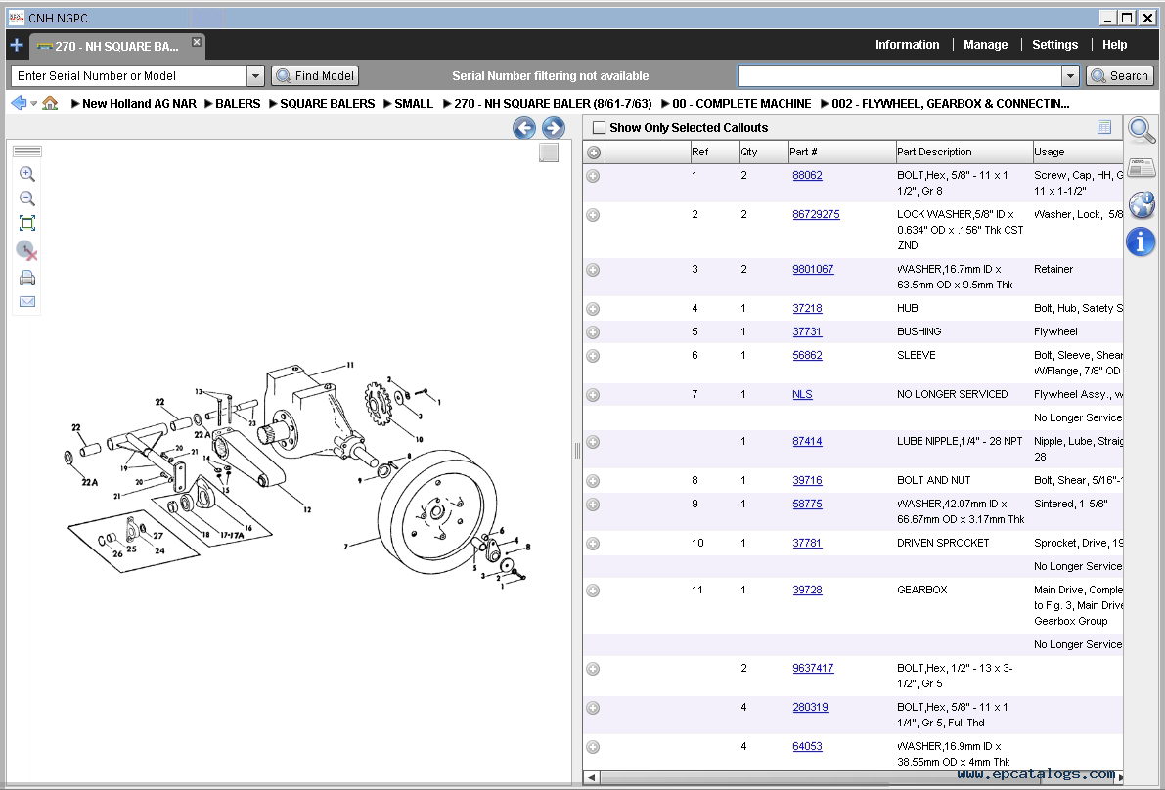
Task: Select the callout toggle for GEARBOX row
Action: coord(593,591)
